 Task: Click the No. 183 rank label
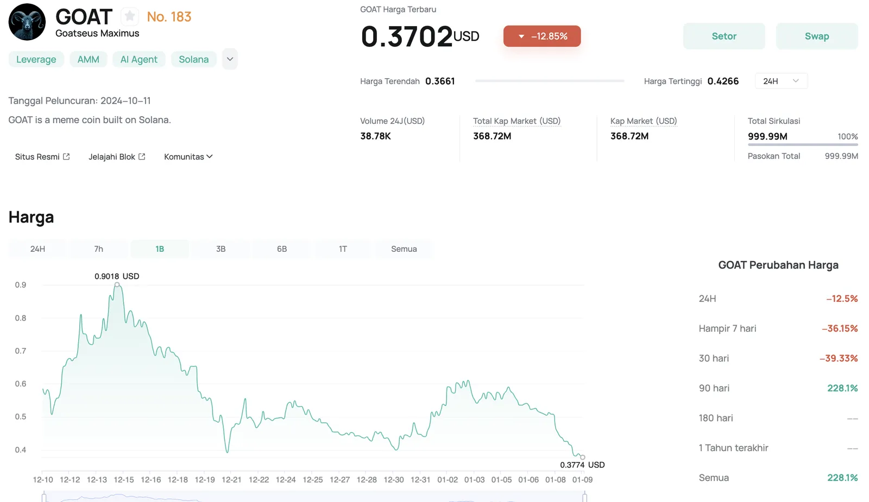pyautogui.click(x=169, y=17)
